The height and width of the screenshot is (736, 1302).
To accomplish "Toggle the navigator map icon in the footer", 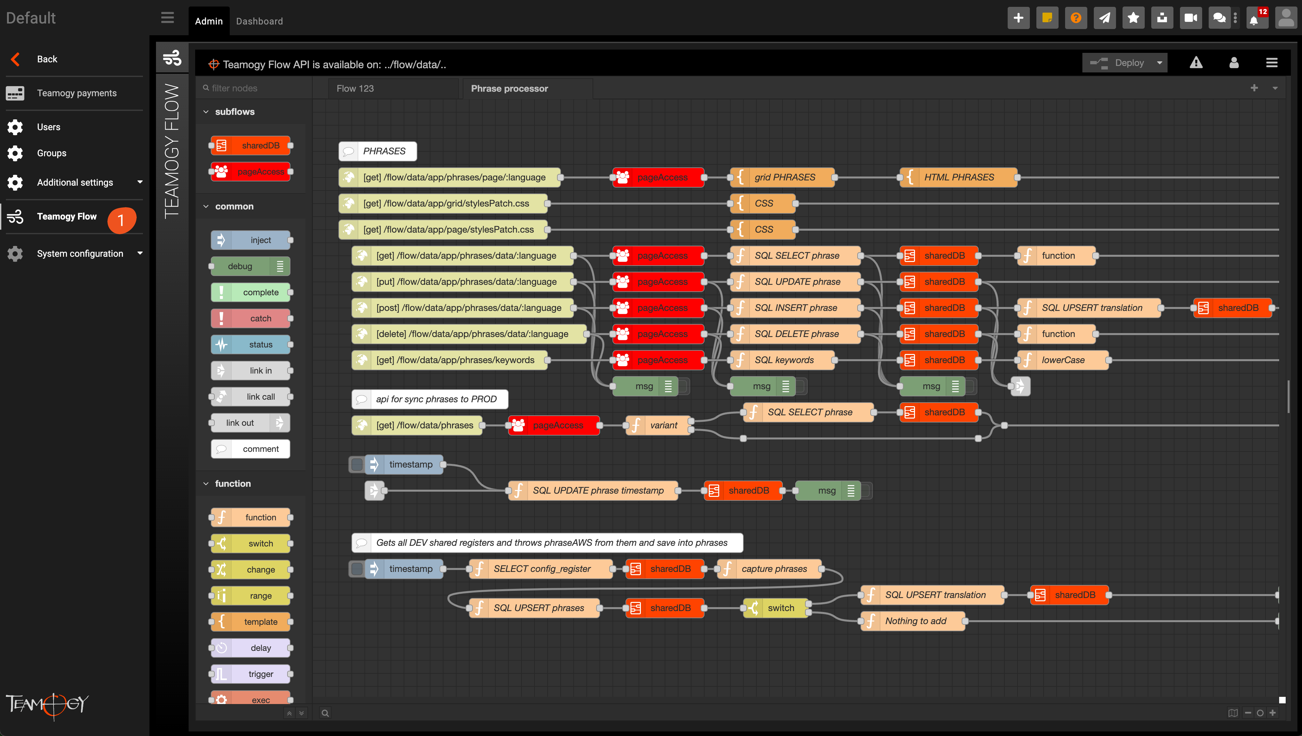I will point(1233,713).
